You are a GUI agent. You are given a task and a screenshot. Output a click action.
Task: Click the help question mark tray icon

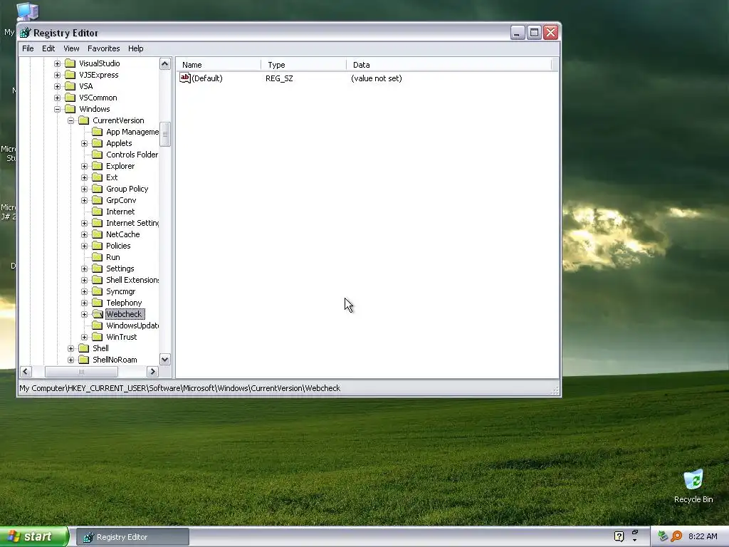pos(619,536)
